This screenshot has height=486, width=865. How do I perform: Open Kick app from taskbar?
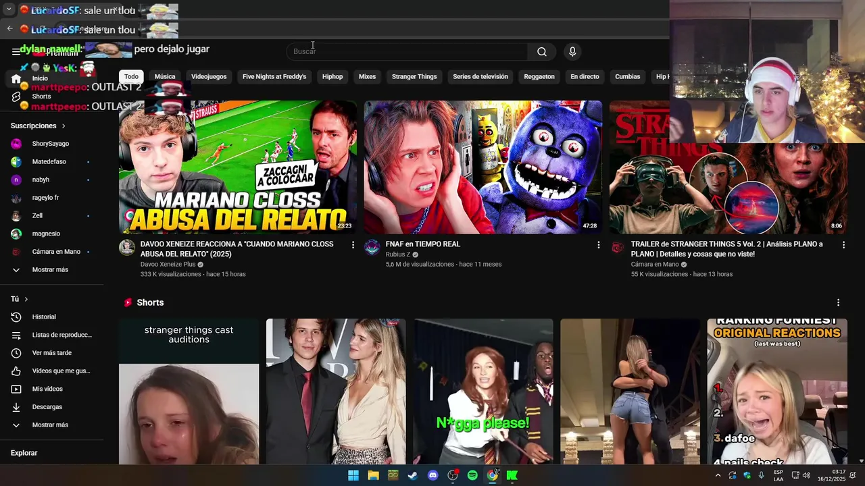(512, 475)
